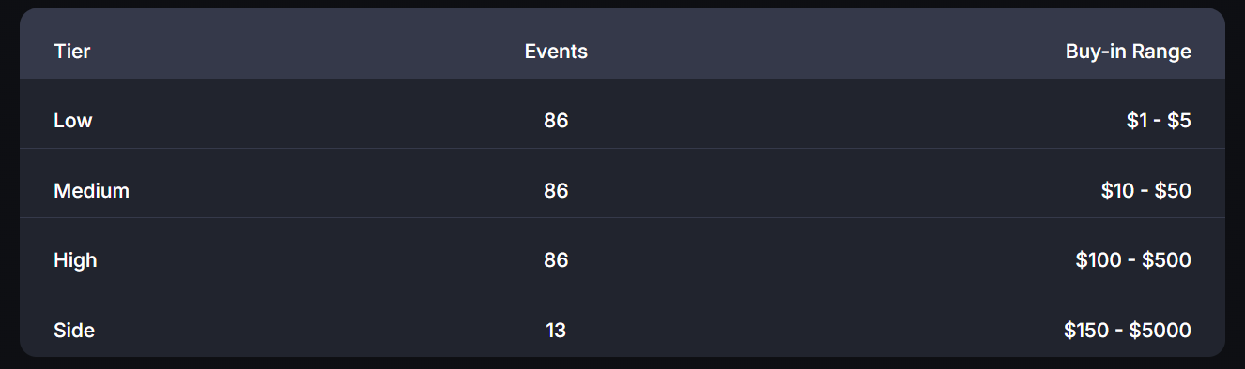Click the Tier column header

click(x=72, y=52)
